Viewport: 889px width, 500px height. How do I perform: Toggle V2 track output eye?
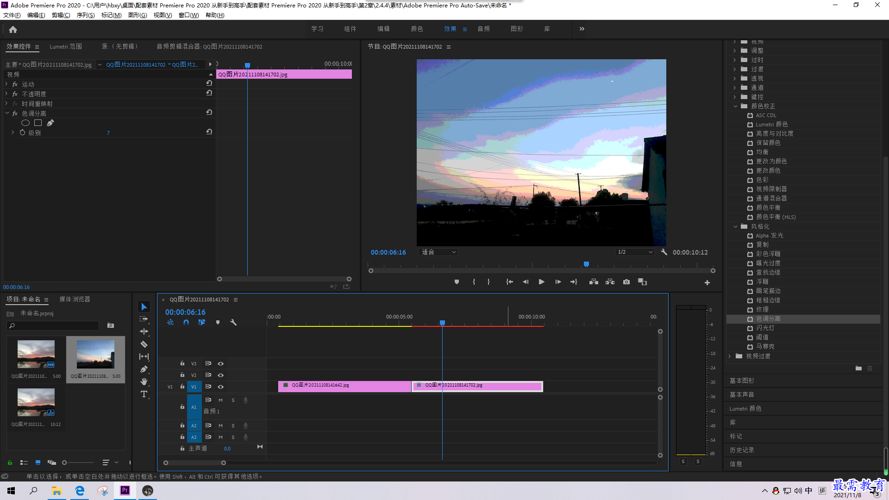pos(221,375)
